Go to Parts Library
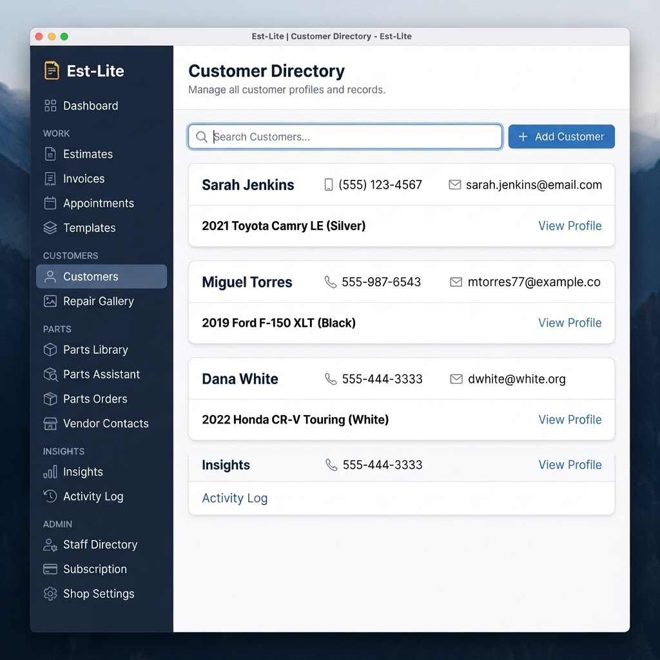The height and width of the screenshot is (660, 660). click(101, 350)
